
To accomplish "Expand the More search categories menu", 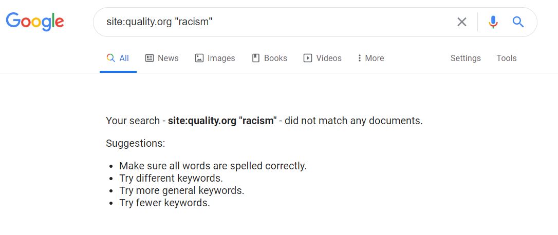I will (371, 58).
